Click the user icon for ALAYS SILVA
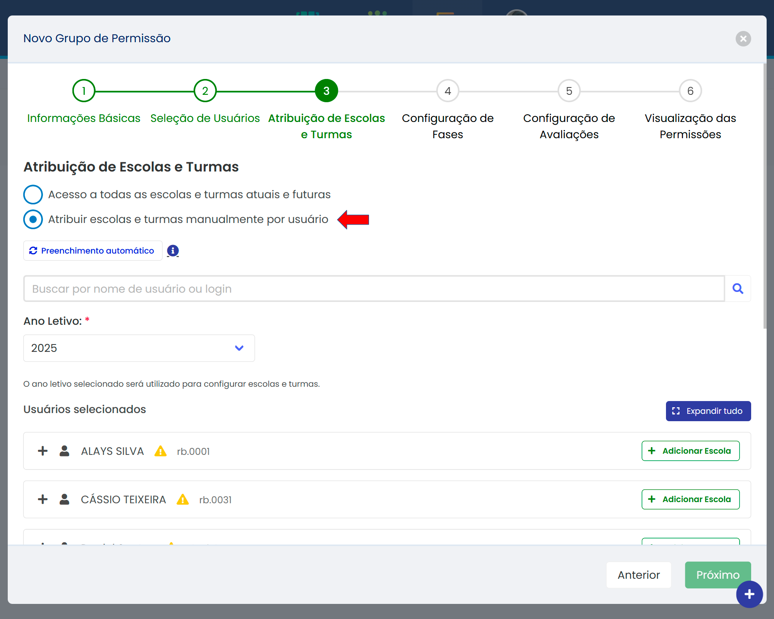774x619 pixels. (x=64, y=451)
